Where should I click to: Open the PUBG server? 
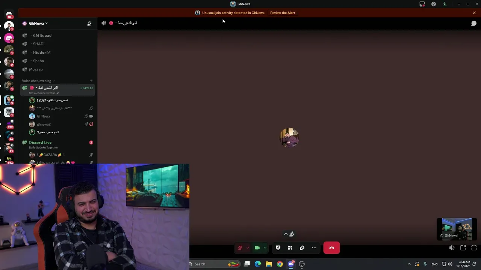(9, 112)
